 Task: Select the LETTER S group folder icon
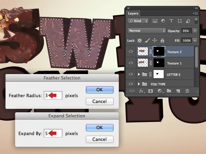point(145,74)
